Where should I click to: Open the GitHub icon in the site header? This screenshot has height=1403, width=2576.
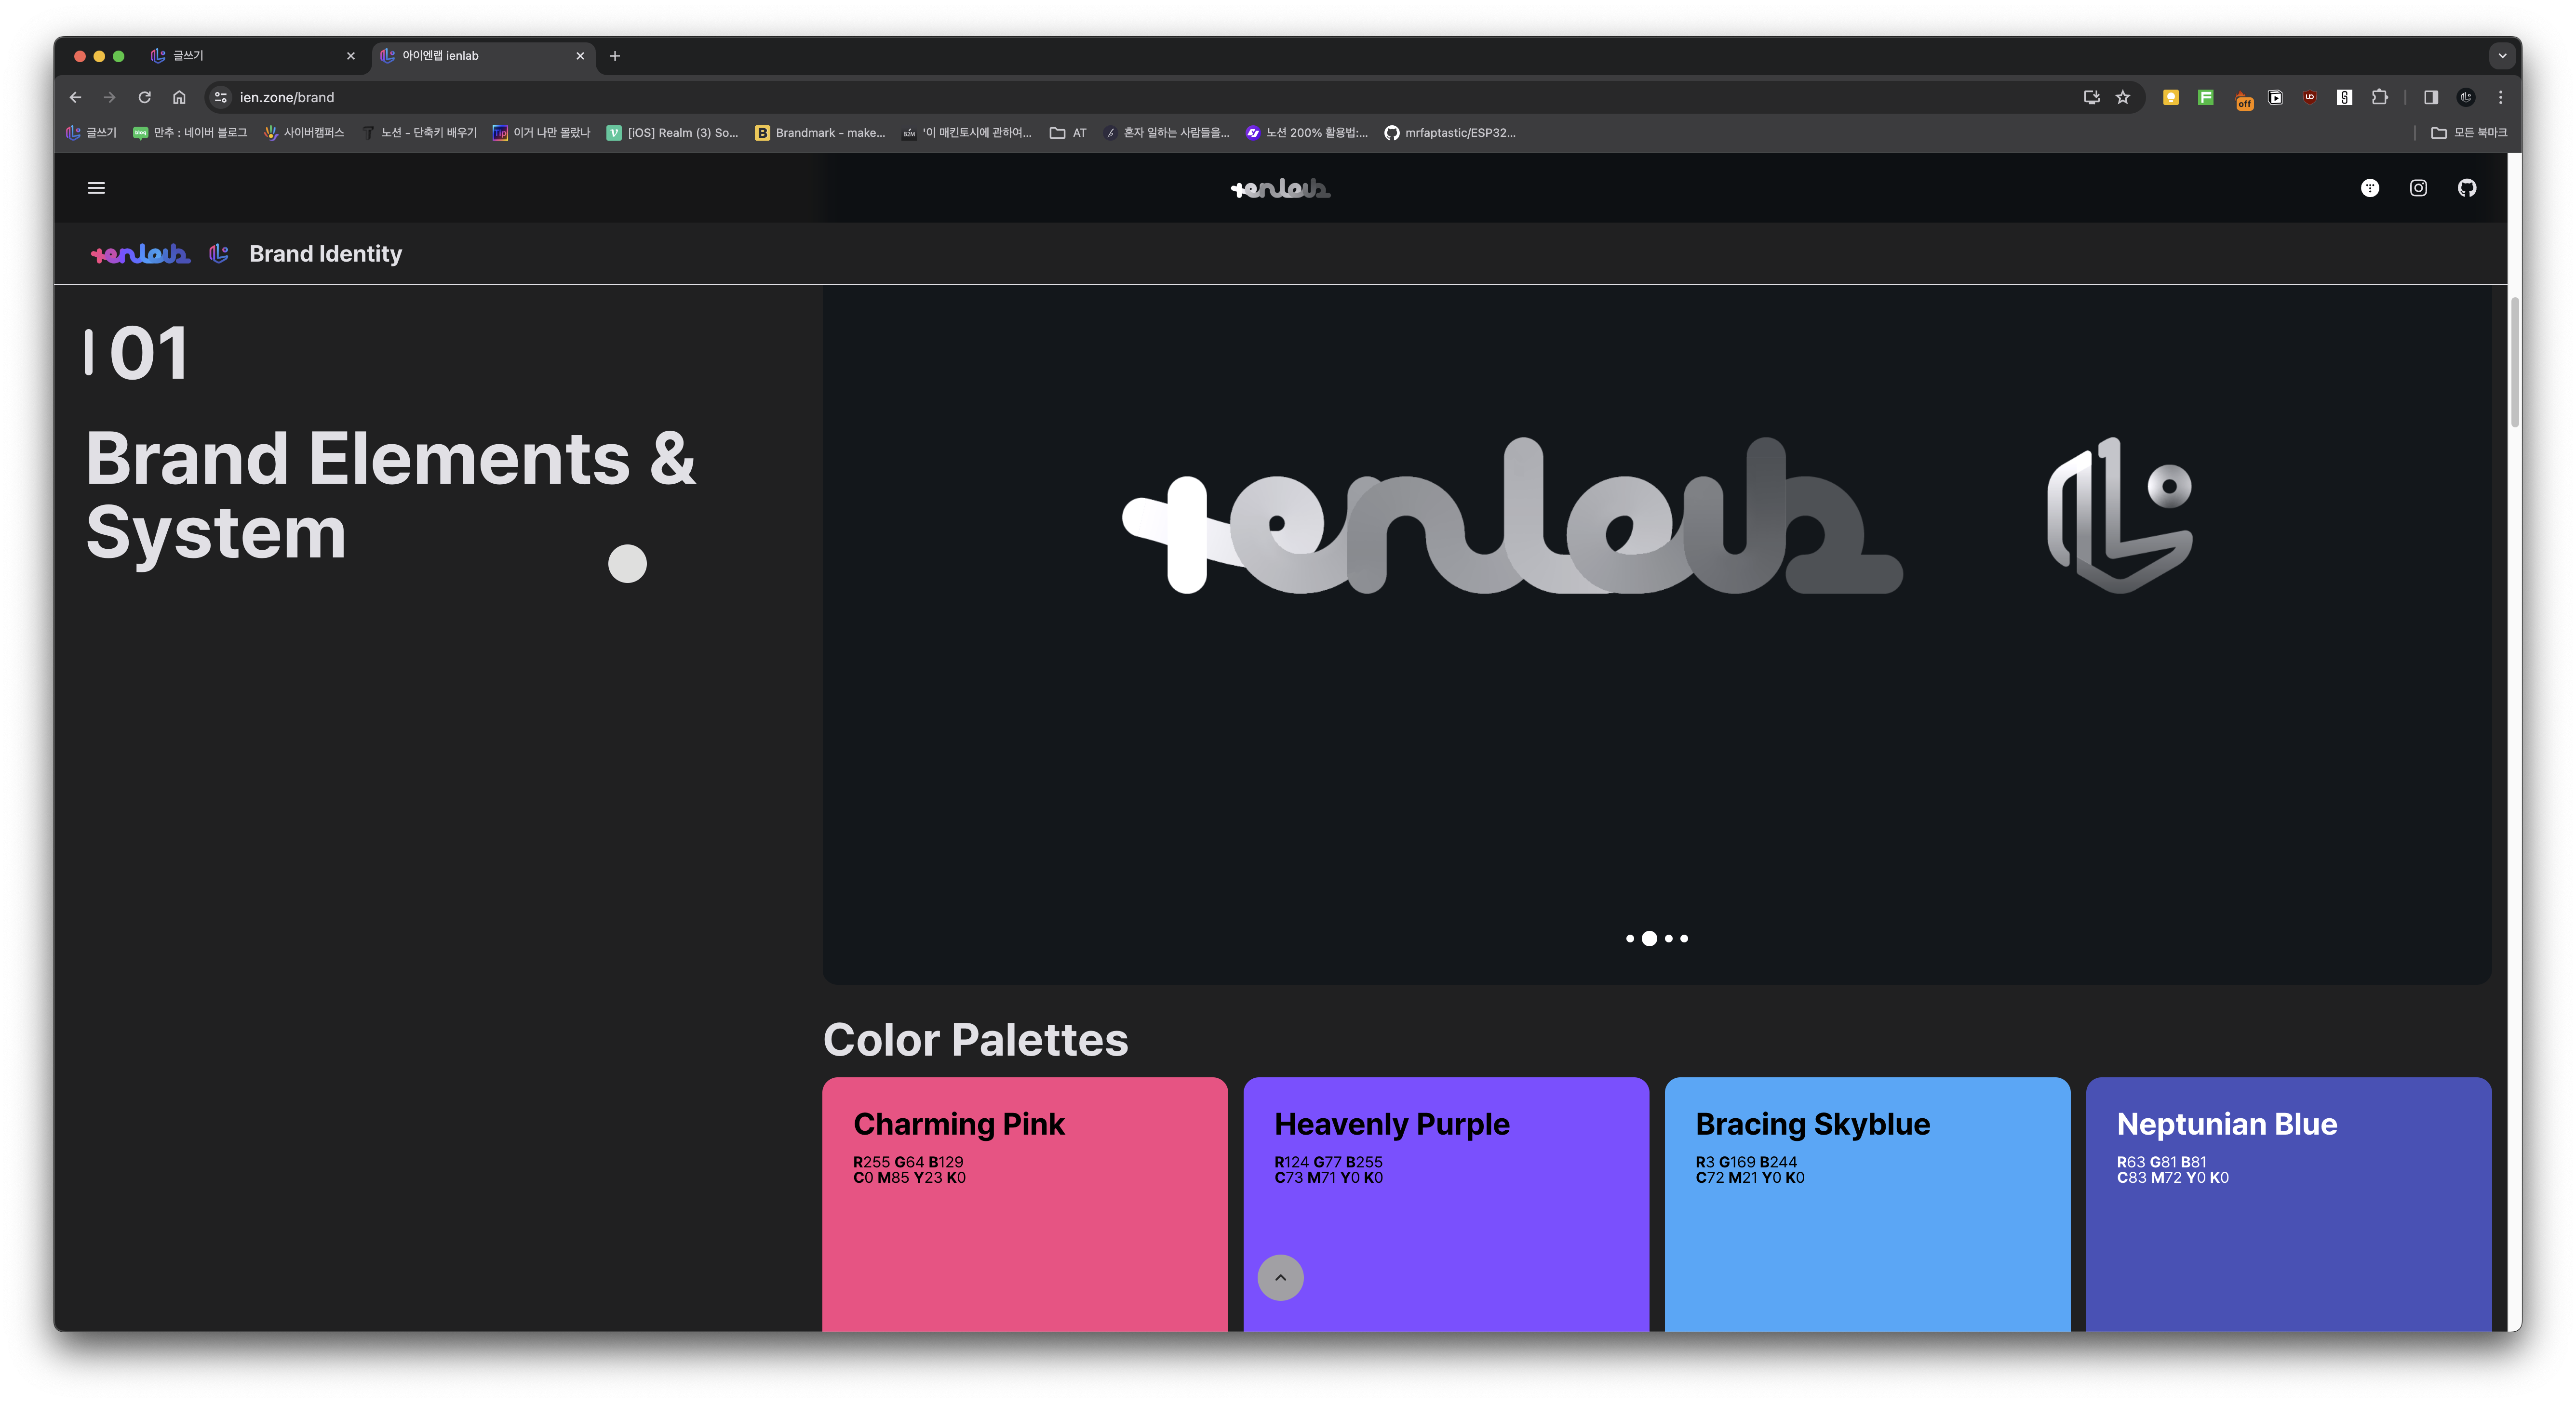click(x=2467, y=188)
